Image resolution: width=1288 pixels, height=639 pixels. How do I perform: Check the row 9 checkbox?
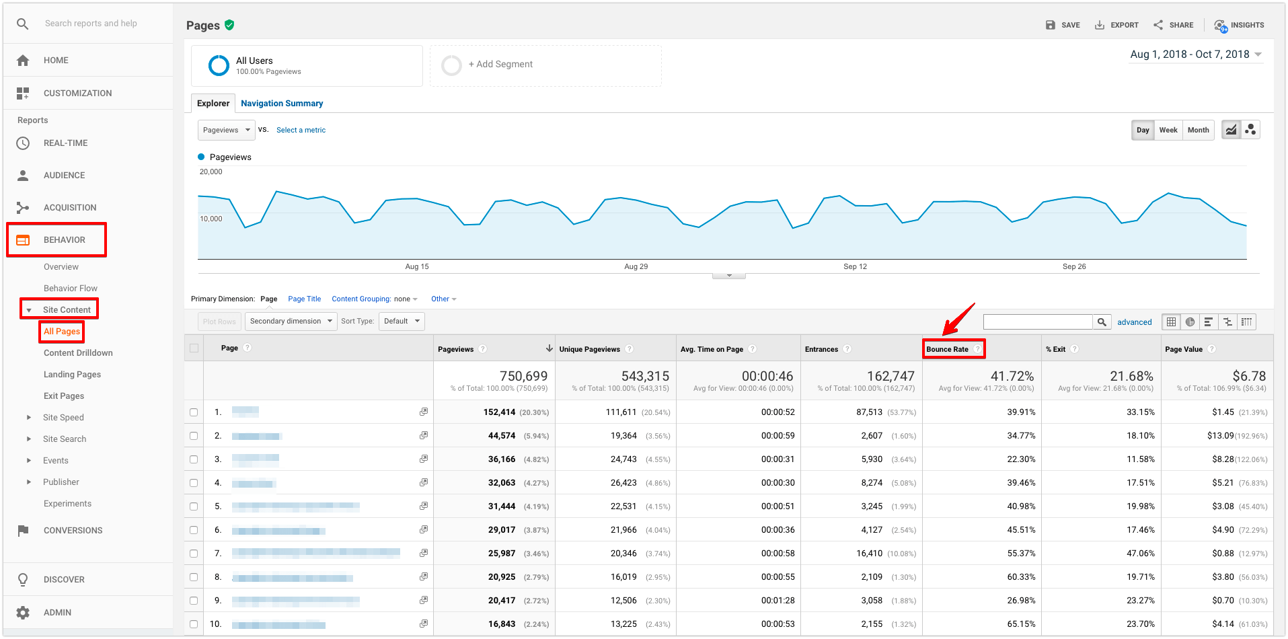pos(194,601)
